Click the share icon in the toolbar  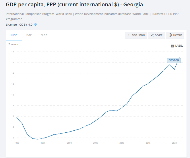point(152,35)
